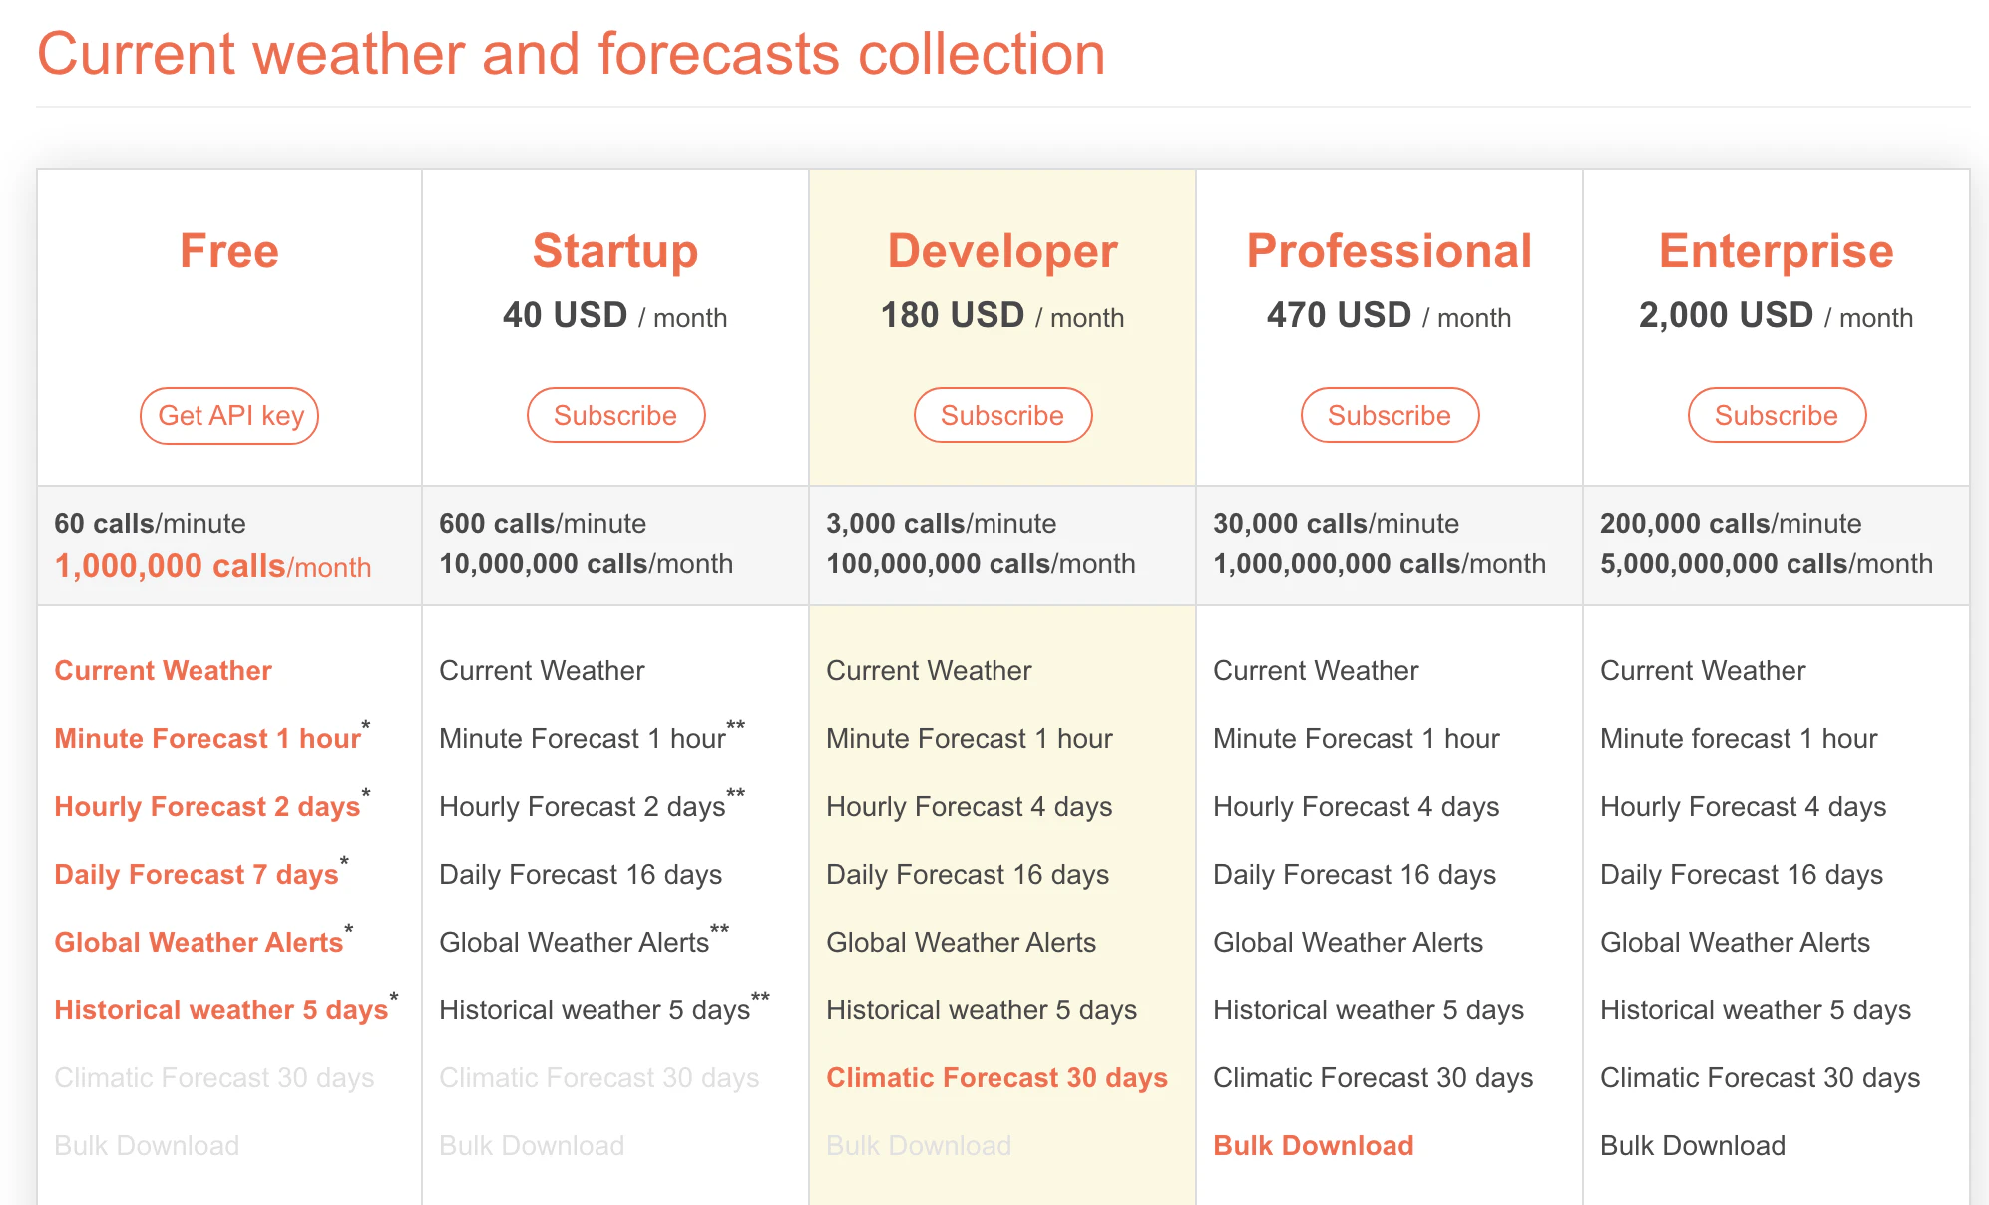Image resolution: width=1989 pixels, height=1205 pixels.
Task: Click the 1,000,000 calls/month link
Action: coord(212,566)
